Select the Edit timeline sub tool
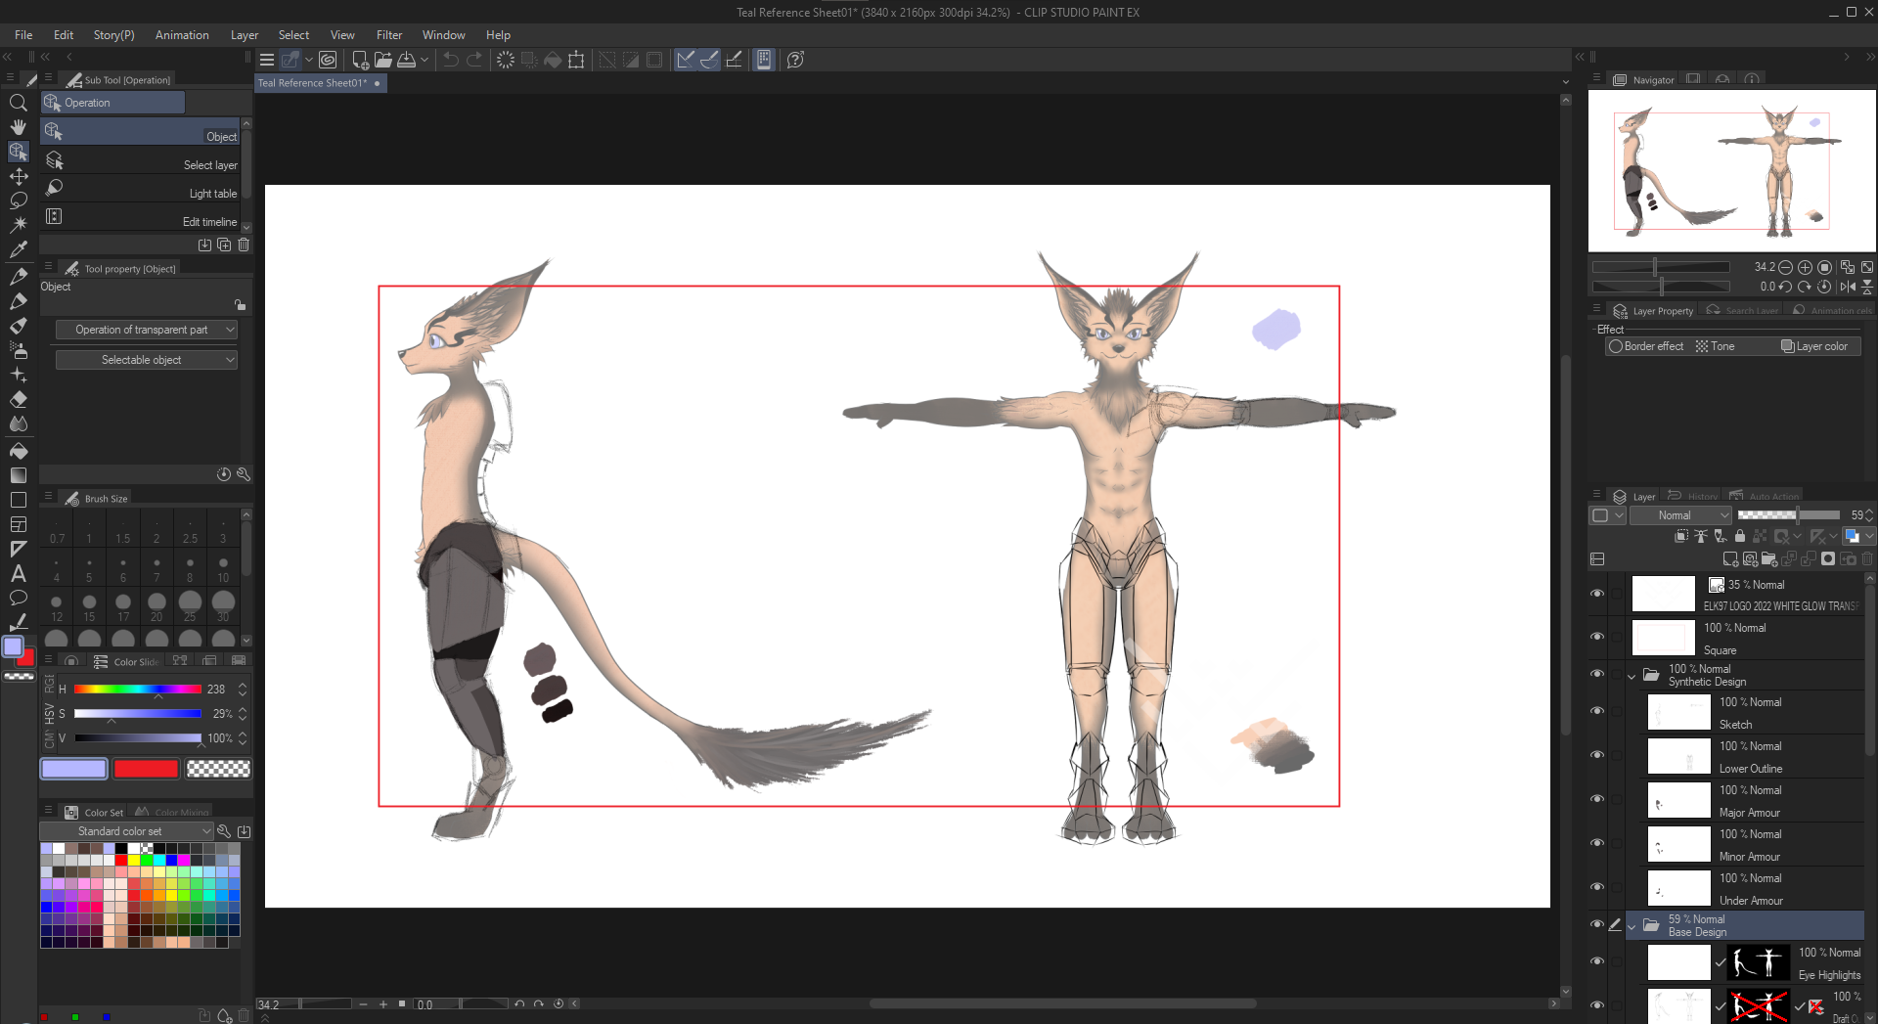Screen dimensions: 1878x1024 click(x=141, y=218)
